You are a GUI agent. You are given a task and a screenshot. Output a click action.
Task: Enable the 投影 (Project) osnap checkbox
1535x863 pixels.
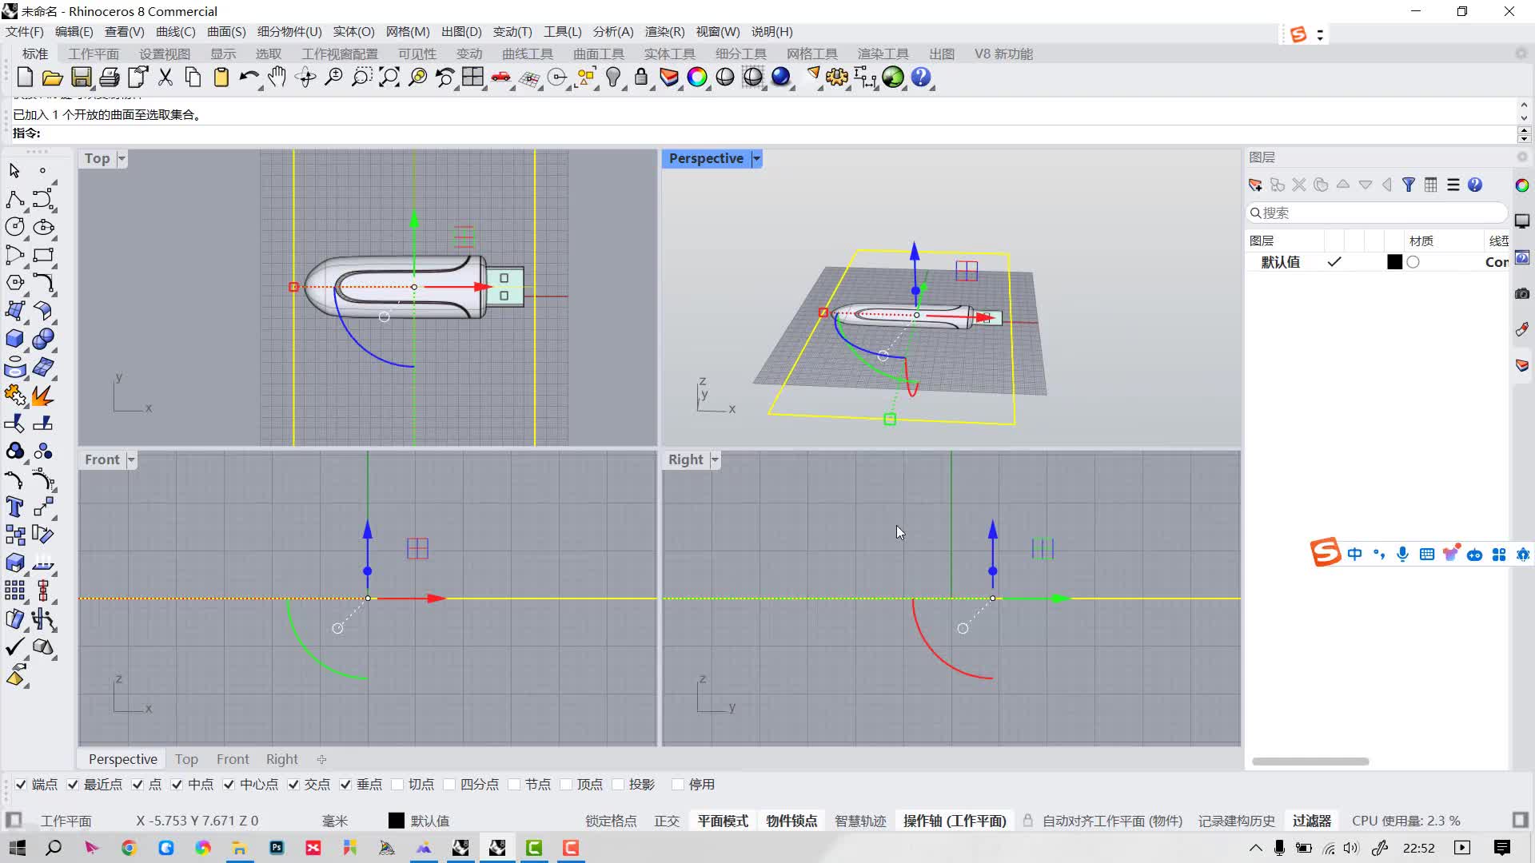coord(618,785)
